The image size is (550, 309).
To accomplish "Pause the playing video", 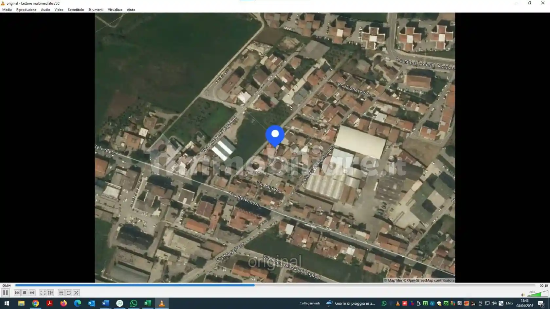I will [5, 293].
